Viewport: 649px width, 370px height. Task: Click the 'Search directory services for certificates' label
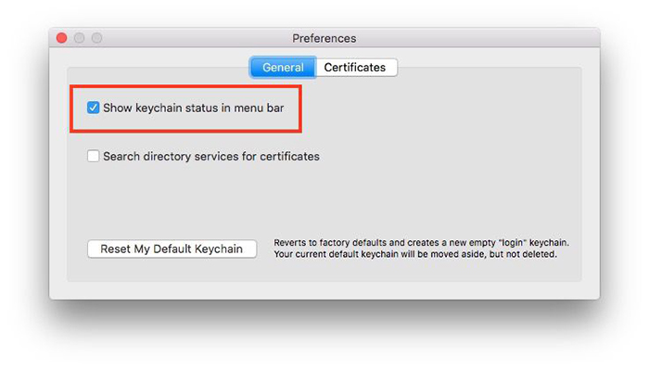click(211, 157)
